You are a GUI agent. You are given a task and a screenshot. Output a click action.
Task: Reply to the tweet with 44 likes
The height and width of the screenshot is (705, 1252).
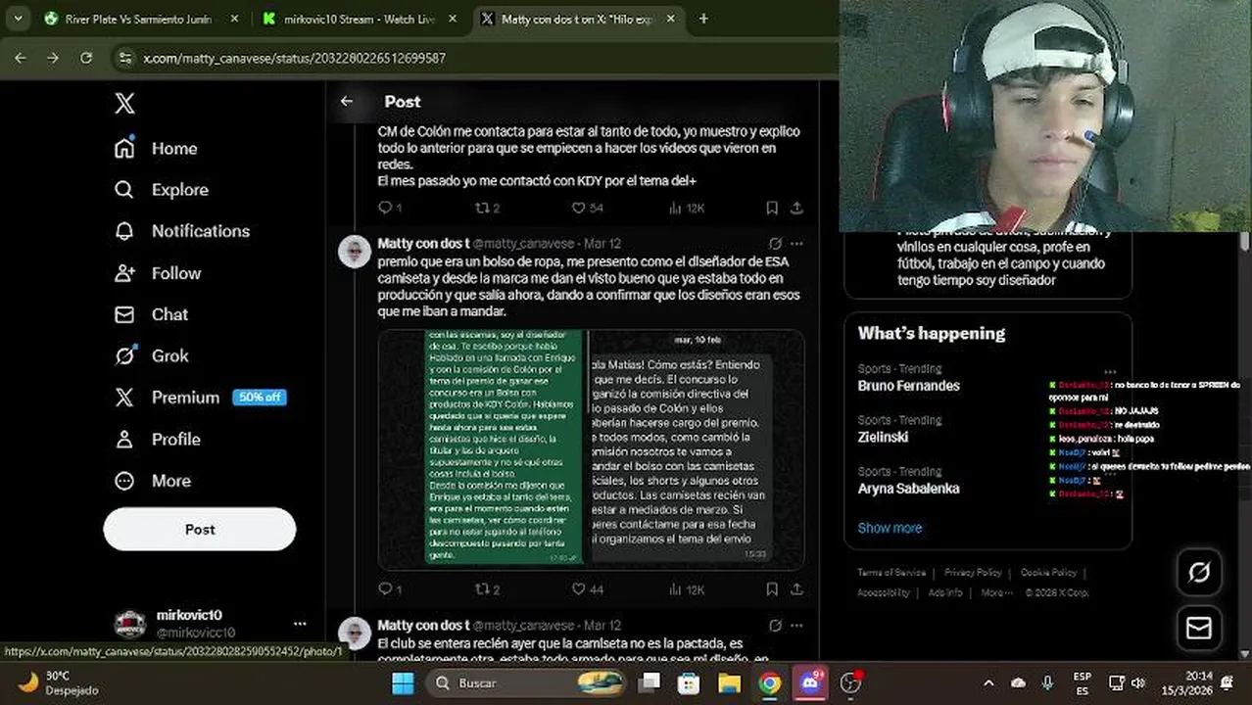tap(389, 589)
